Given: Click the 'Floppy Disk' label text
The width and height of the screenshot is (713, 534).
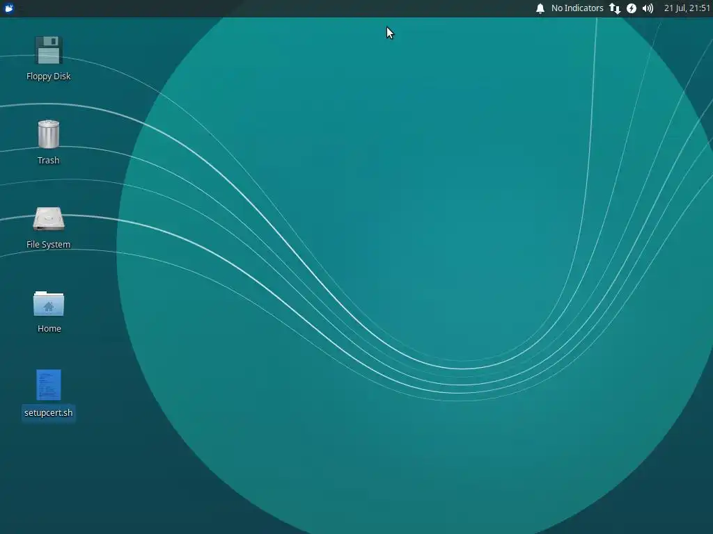Looking at the screenshot, I should coord(48,76).
